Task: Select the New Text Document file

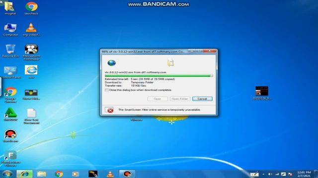Action: click(x=31, y=116)
